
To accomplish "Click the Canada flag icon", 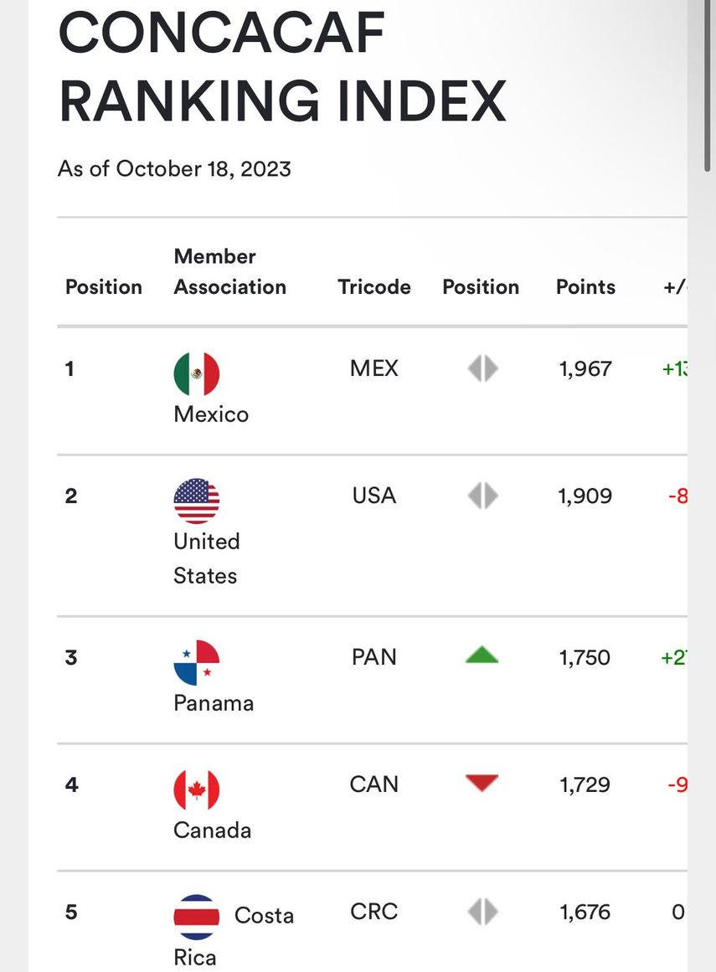I will click(x=196, y=789).
